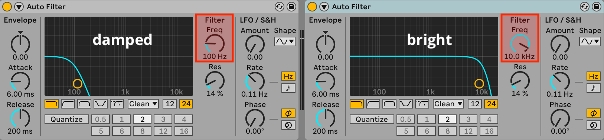Choose quantize value 16 in damped device
Viewport: 604px width, 140px height.
[x=184, y=131]
